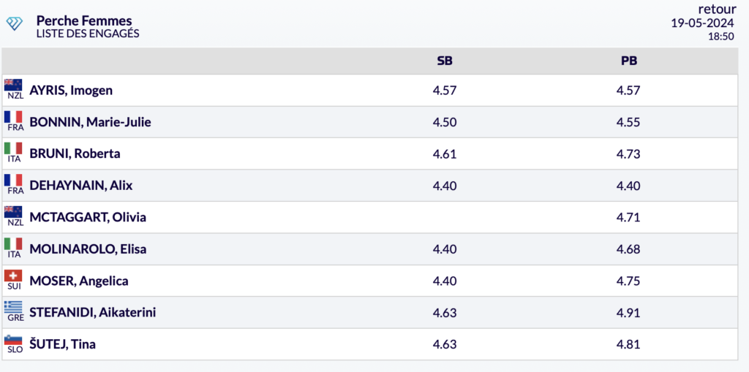The image size is (749, 372).
Task: Click the PB column header
Action: (x=629, y=61)
